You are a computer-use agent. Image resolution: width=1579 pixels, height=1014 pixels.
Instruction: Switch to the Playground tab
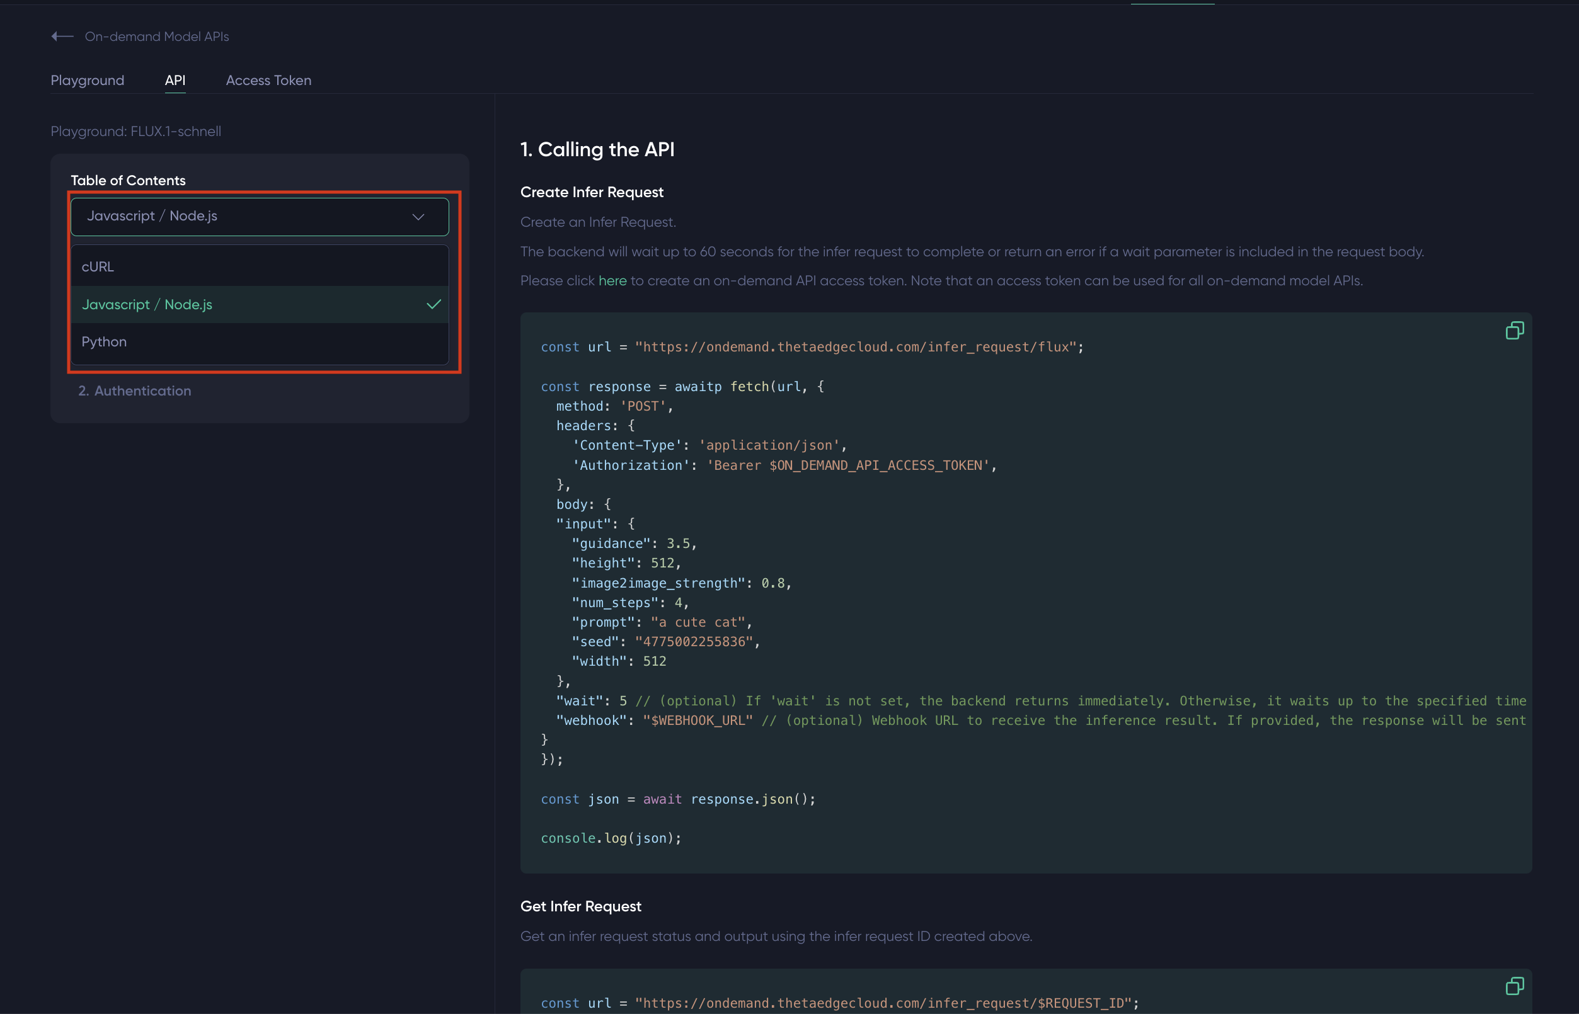pyautogui.click(x=88, y=81)
